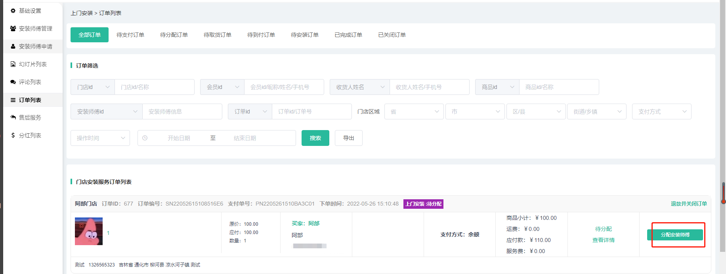Click the Patrick Star product thumbnail
This screenshot has width=726, height=274.
pos(89,231)
